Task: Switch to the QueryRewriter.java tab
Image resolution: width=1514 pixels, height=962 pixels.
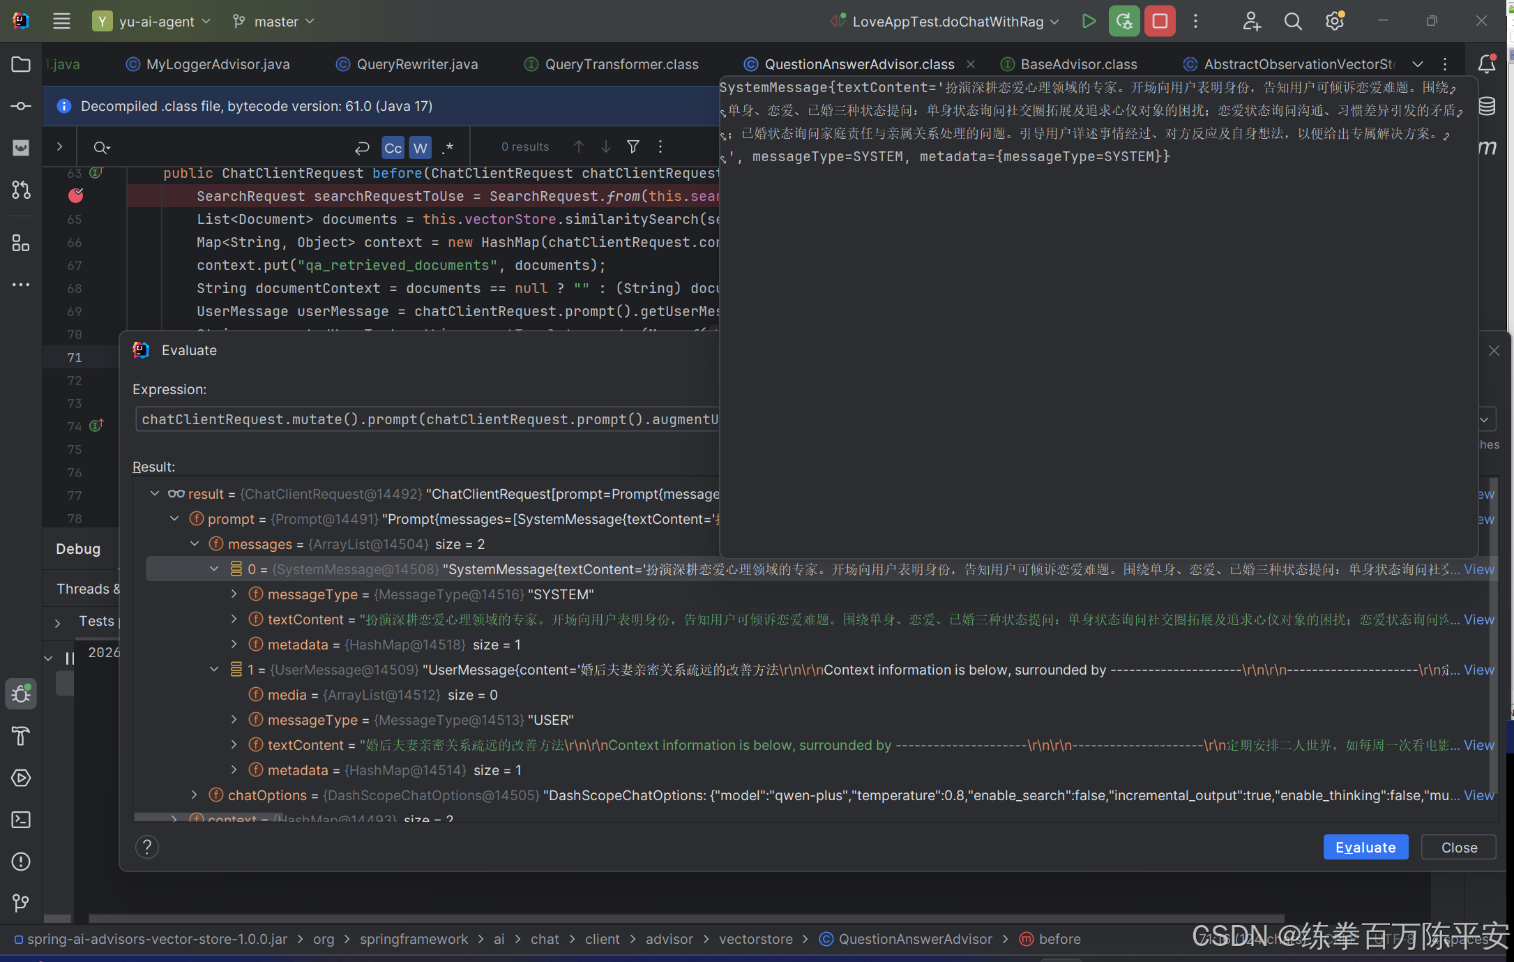Action: (x=416, y=64)
